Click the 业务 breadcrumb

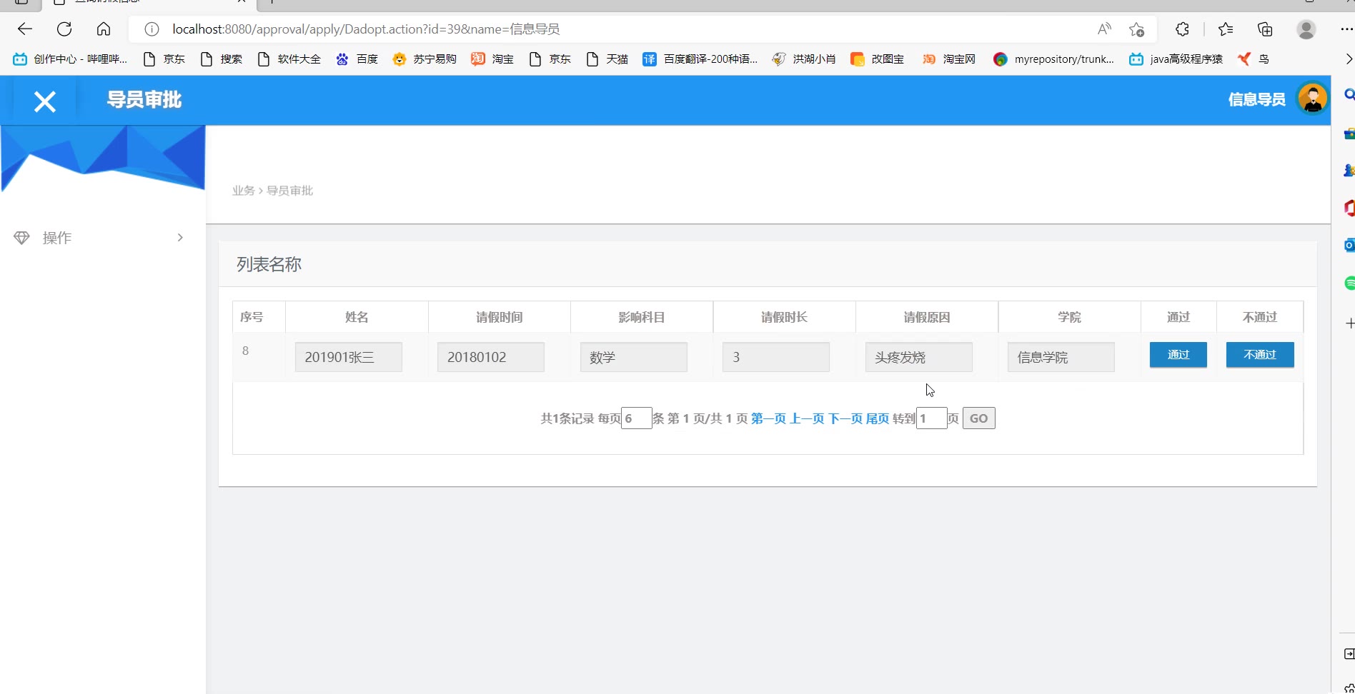coord(244,191)
